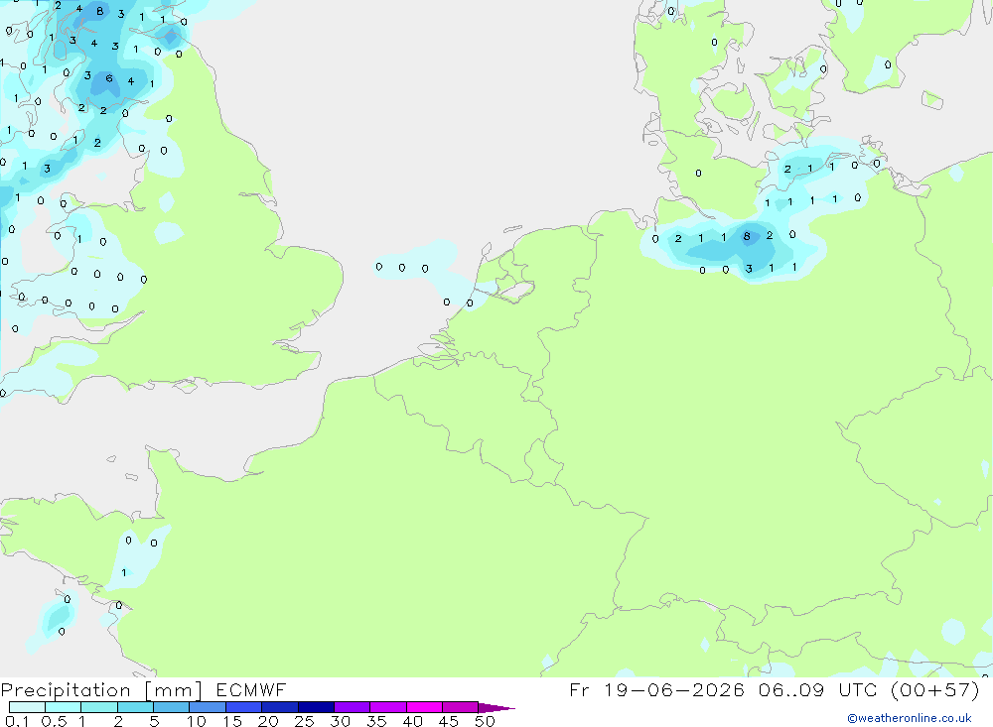The width and height of the screenshot is (993, 727).
Task: Choose the 10–15 mm blue legend swatch
Action: click(208, 707)
